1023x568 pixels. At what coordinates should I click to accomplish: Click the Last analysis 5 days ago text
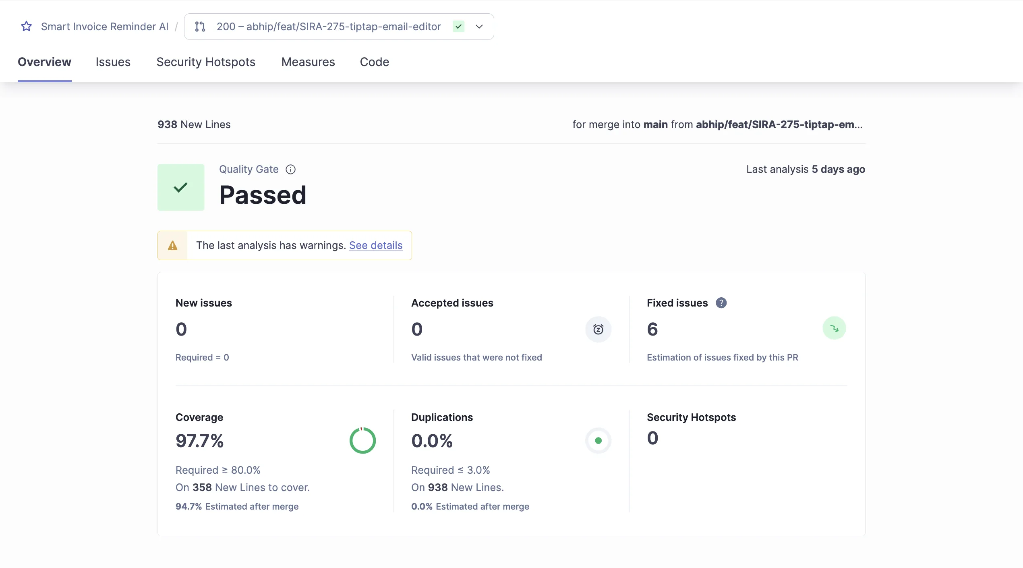coord(806,170)
